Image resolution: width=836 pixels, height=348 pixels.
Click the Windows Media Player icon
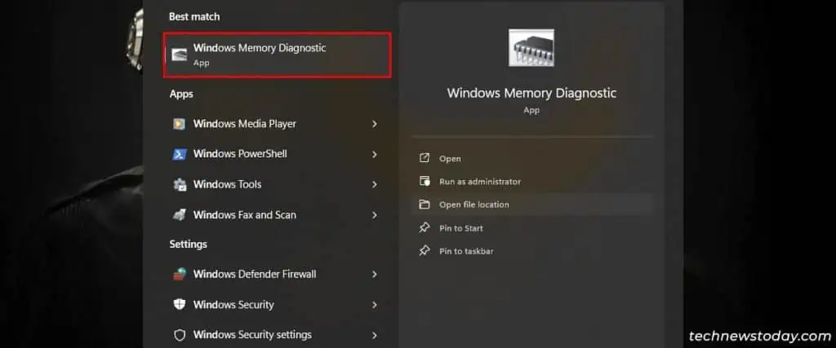(x=179, y=124)
